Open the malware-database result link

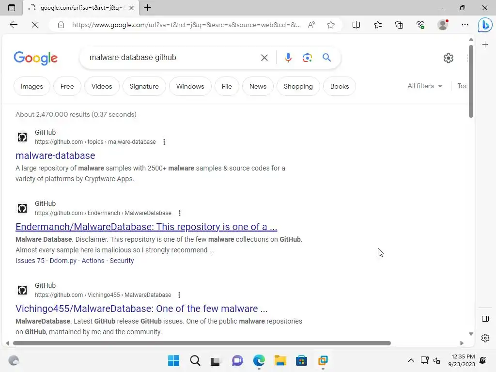pos(55,155)
